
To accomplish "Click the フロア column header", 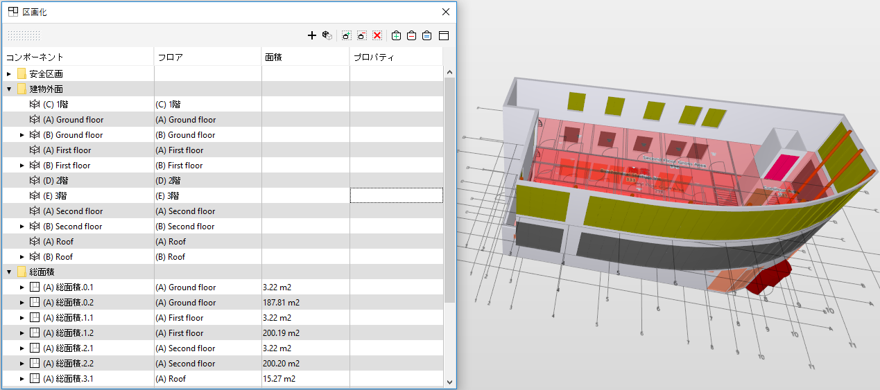I will pyautogui.click(x=207, y=57).
